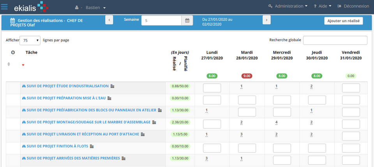Open the week calendar picker icon
The height and width of the screenshot is (167, 374).
[187, 21]
